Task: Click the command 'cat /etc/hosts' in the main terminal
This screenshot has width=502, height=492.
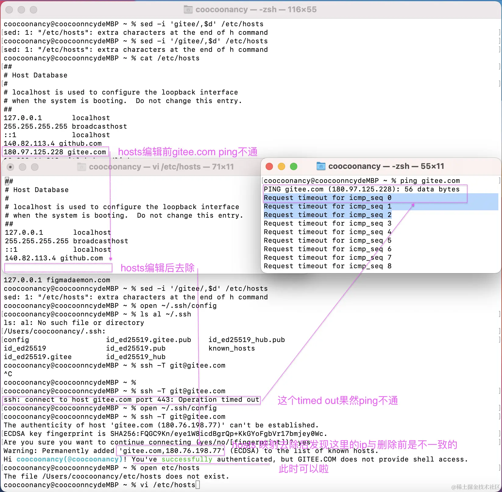Action: click(170, 58)
